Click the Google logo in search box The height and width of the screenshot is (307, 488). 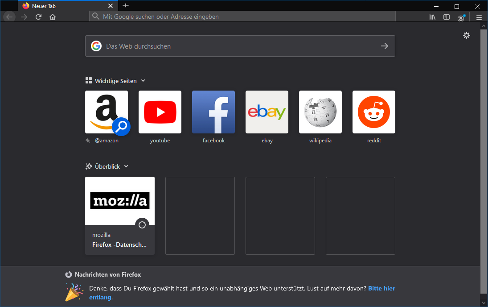coord(96,46)
